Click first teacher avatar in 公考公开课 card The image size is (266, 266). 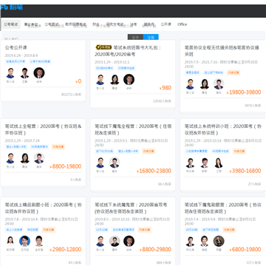click(10, 73)
